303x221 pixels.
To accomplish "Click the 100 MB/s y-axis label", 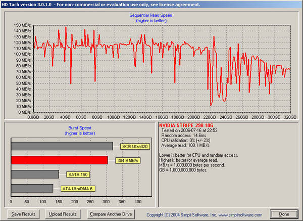I will point(22,54).
